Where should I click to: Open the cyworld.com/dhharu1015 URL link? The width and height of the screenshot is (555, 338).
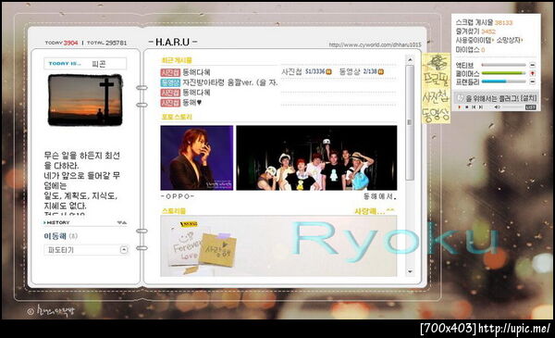[375, 45]
